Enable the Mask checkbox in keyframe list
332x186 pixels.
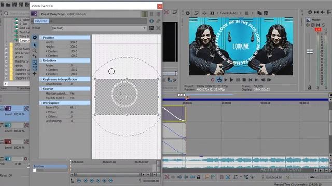point(35,170)
